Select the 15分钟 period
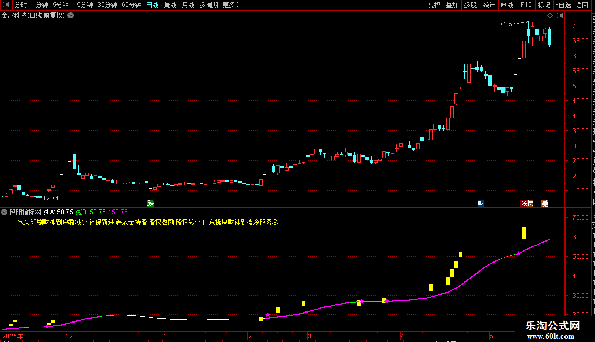Screen dimensions: 595x342 click(x=83, y=5)
